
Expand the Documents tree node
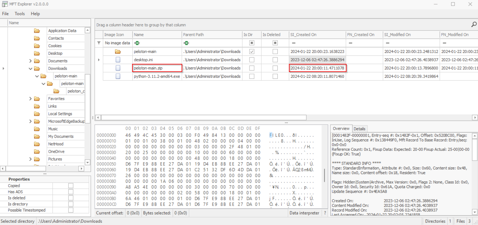click(31, 61)
